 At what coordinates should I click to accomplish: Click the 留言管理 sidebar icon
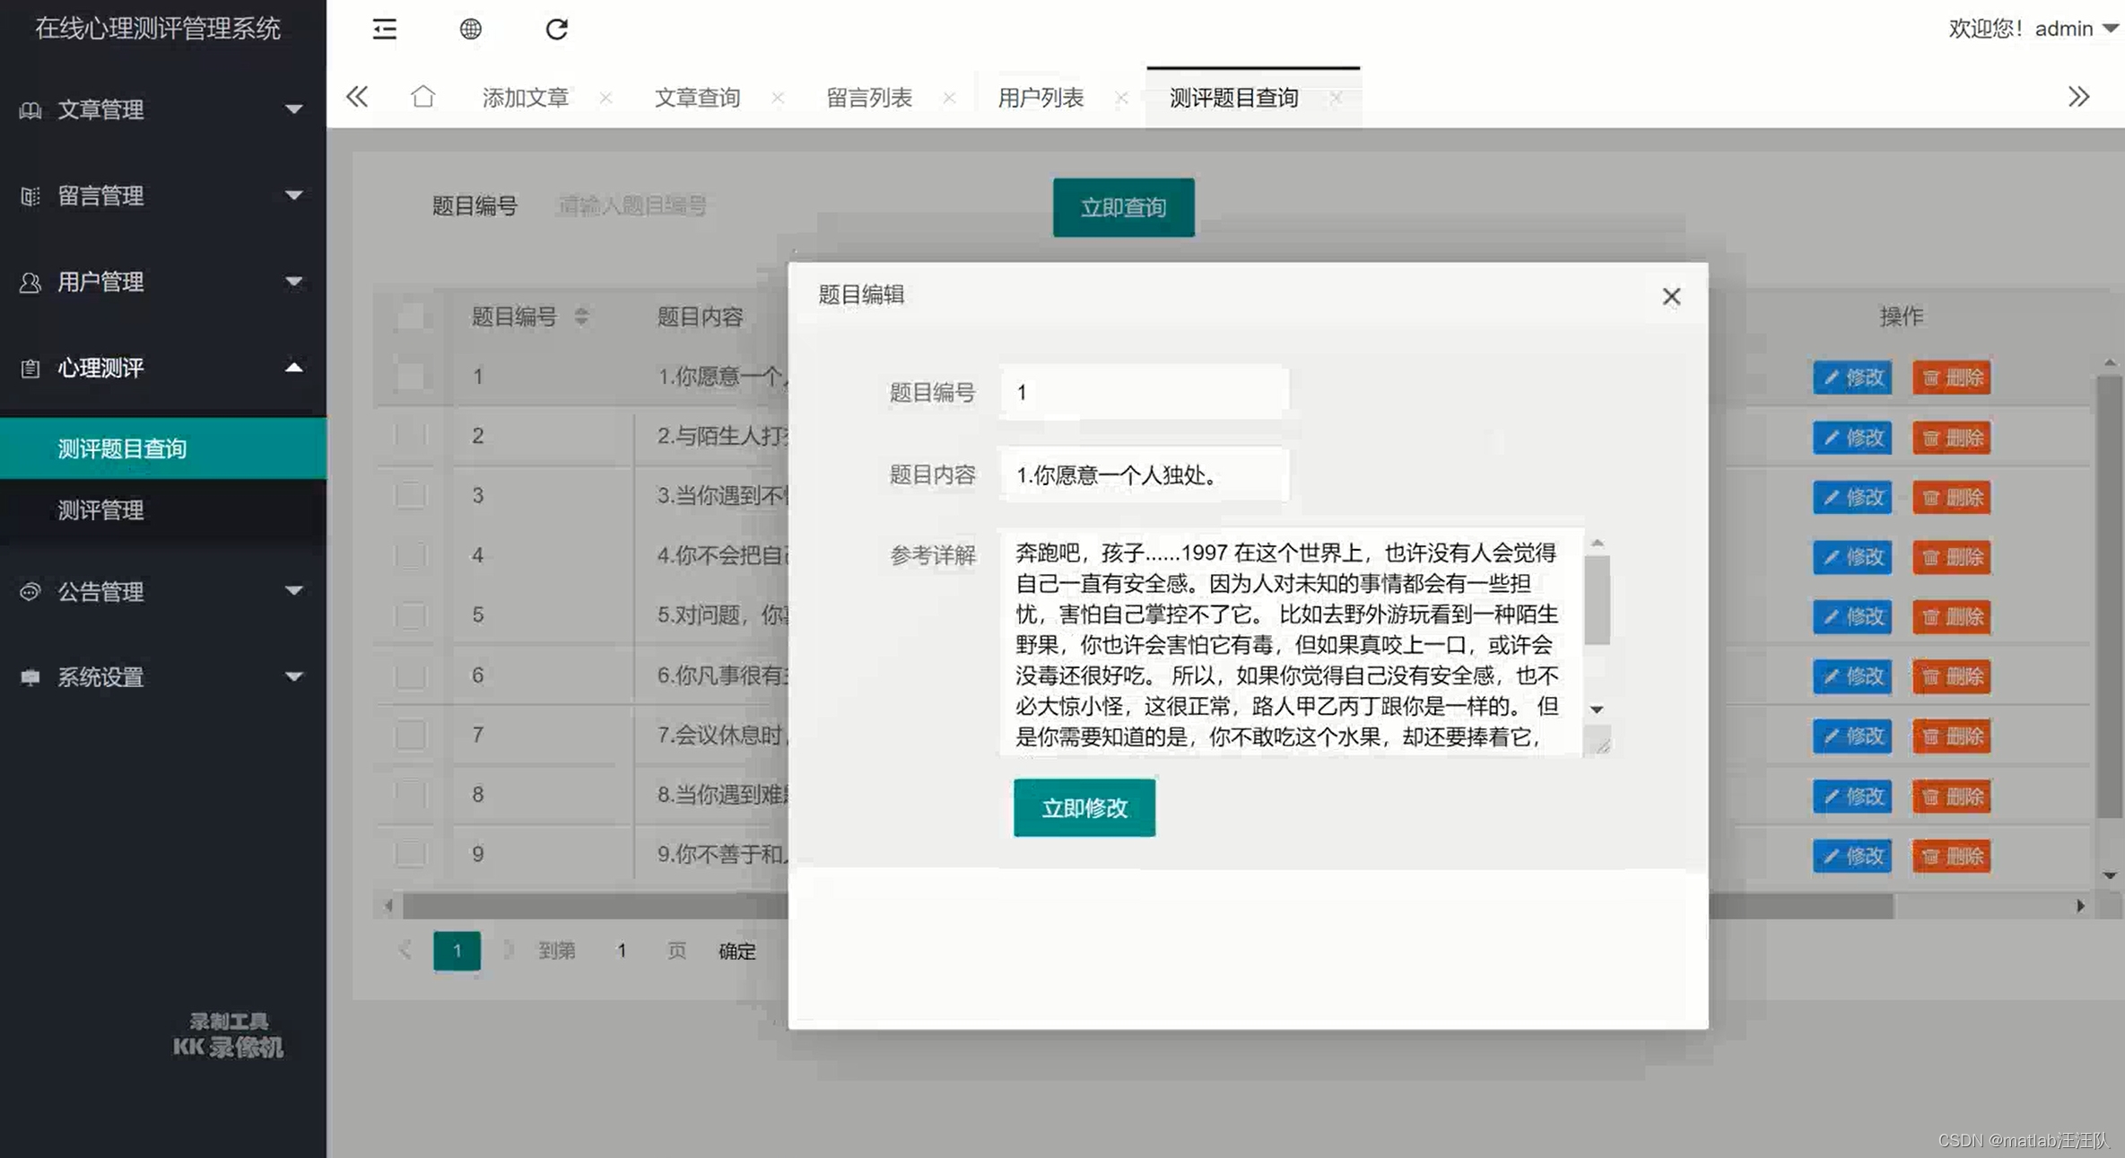tap(30, 196)
